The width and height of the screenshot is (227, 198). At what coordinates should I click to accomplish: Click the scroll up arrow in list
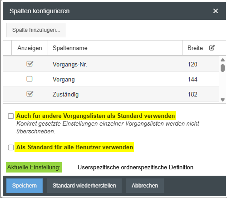point(222,60)
